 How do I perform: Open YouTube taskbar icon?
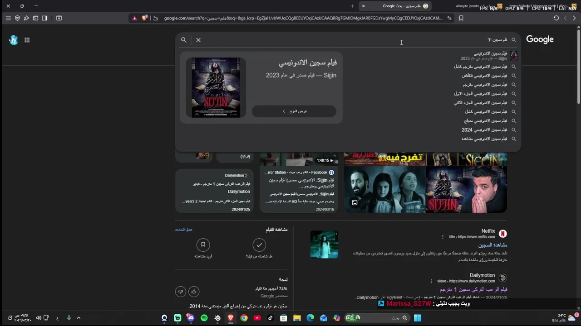[257, 318]
